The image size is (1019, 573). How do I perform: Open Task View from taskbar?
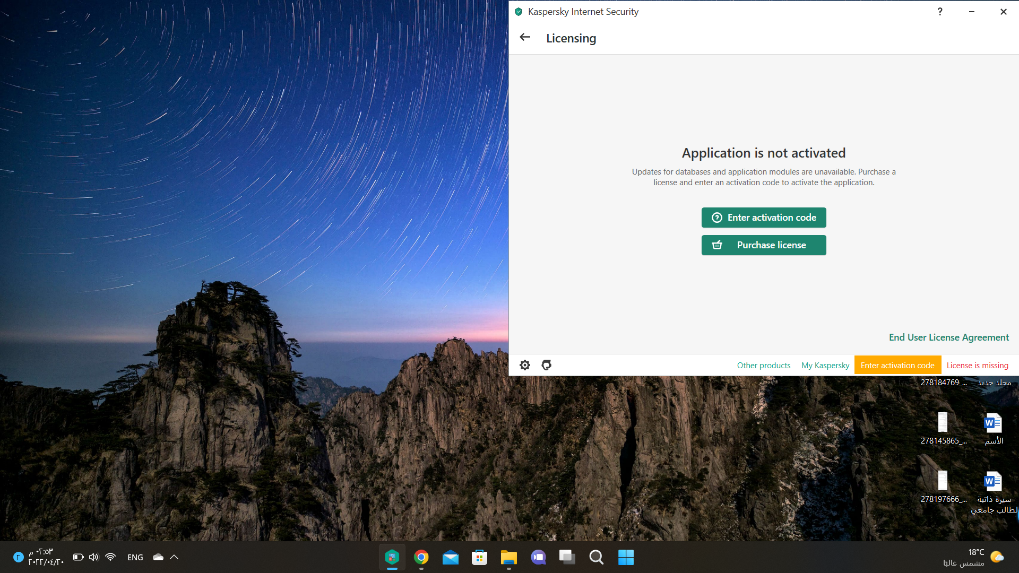pos(567,557)
